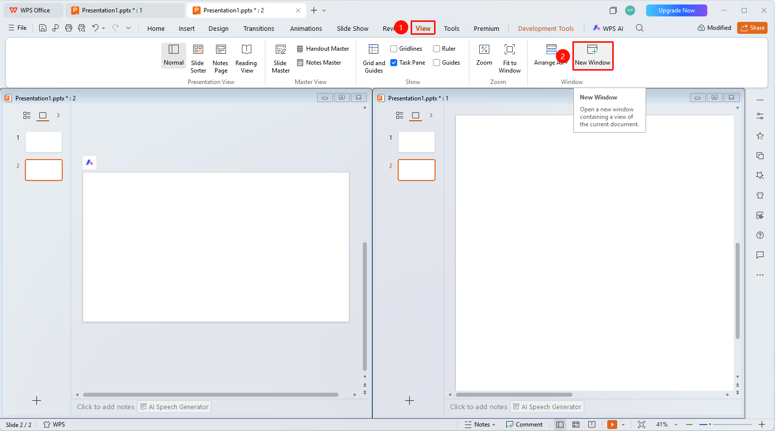Enable the Gridlines checkbox
Screen dimensions: 775x431
coord(394,49)
